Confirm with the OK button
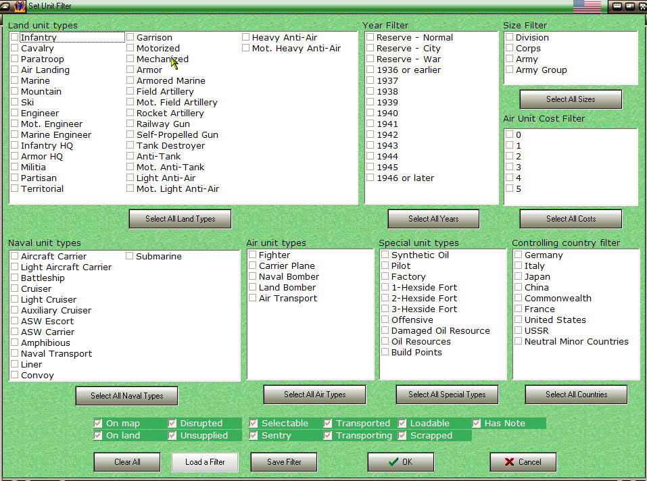Screen dimensions: 647x481 401,462
